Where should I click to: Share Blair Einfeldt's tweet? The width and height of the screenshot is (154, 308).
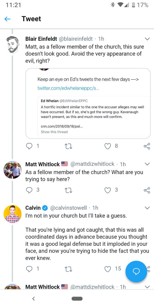(x=147, y=146)
